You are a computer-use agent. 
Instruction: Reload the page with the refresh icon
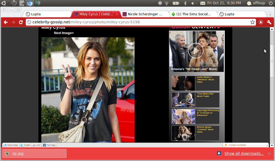[21, 22]
